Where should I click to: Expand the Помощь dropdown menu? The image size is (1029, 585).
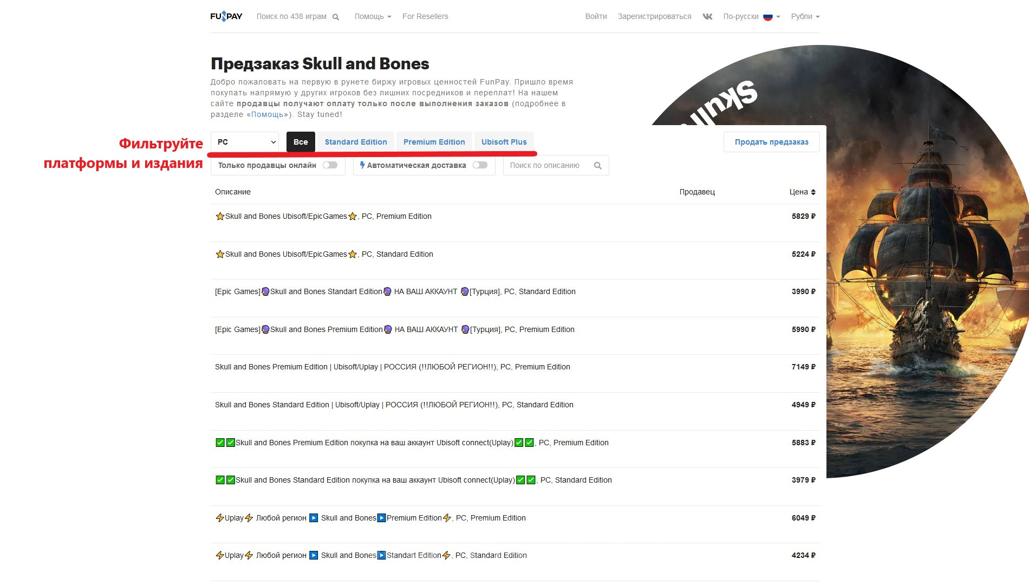click(373, 16)
